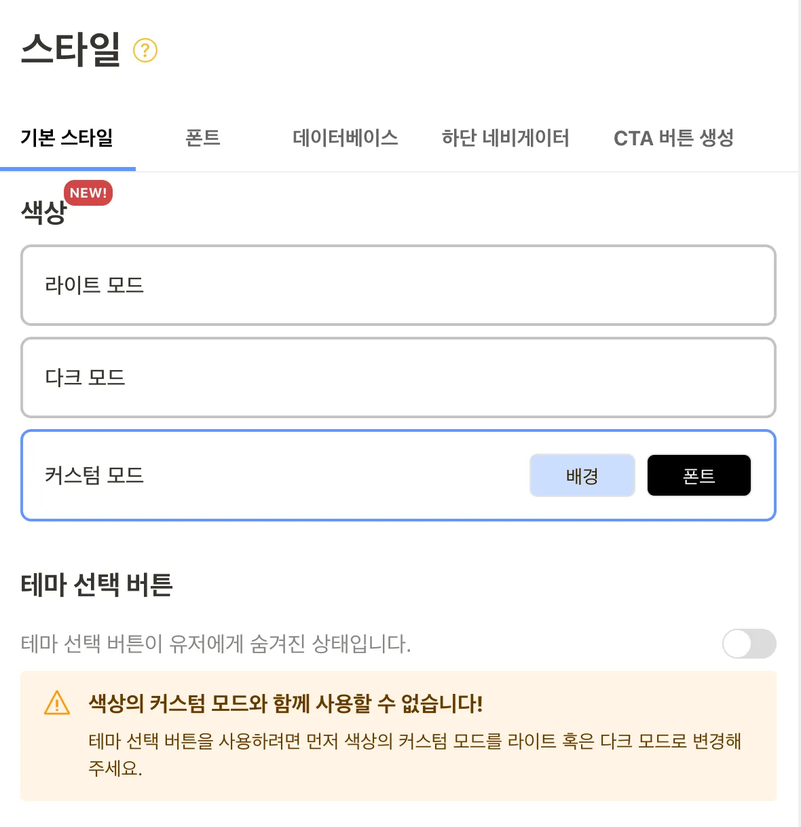Open the 폰트 tab
The height and width of the screenshot is (827, 801).
click(x=203, y=139)
